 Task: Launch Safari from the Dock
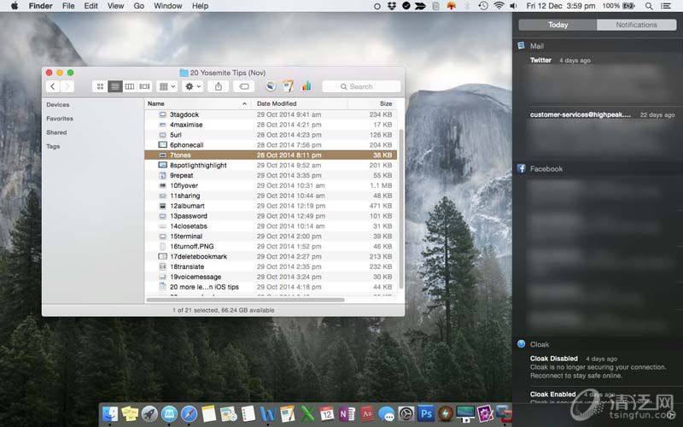point(189,413)
